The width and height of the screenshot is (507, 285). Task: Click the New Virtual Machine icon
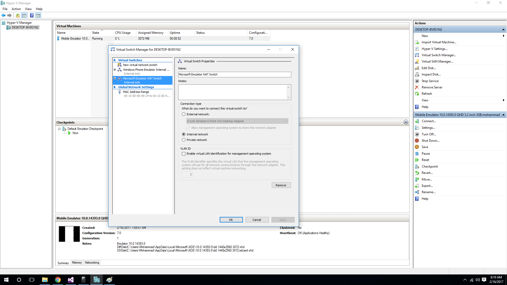coord(424,36)
